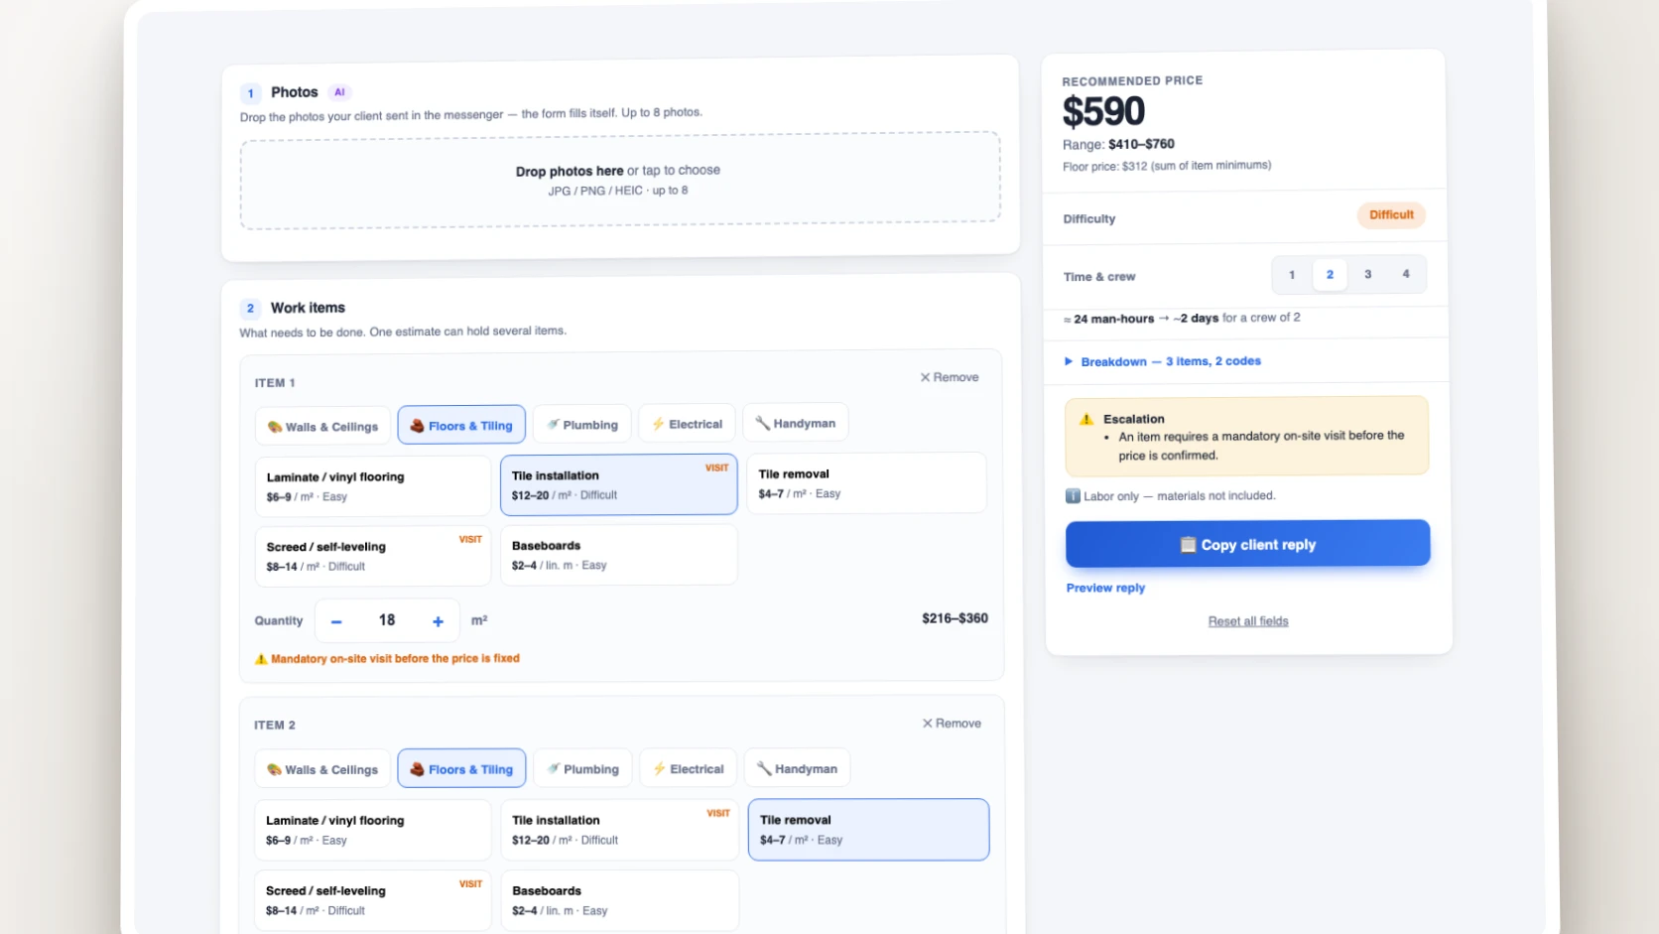Select Floors & Tiling category in Item 2
This screenshot has width=1659, height=934.
point(461,768)
